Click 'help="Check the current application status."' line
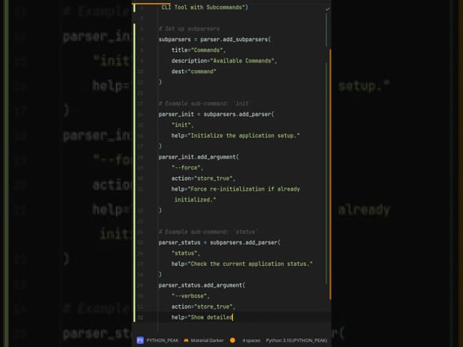The width and height of the screenshot is (463, 347). click(242, 264)
